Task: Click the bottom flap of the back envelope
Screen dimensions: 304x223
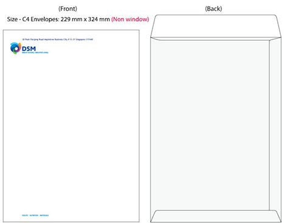Action: pos(216,216)
